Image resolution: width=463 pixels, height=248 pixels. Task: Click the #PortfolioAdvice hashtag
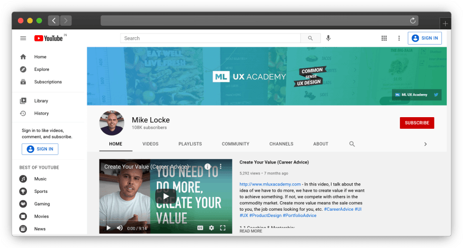click(x=299, y=215)
